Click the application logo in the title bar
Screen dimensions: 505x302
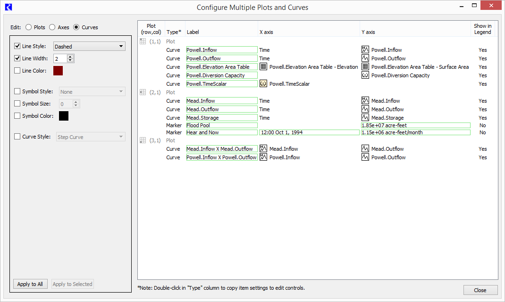click(8, 7)
